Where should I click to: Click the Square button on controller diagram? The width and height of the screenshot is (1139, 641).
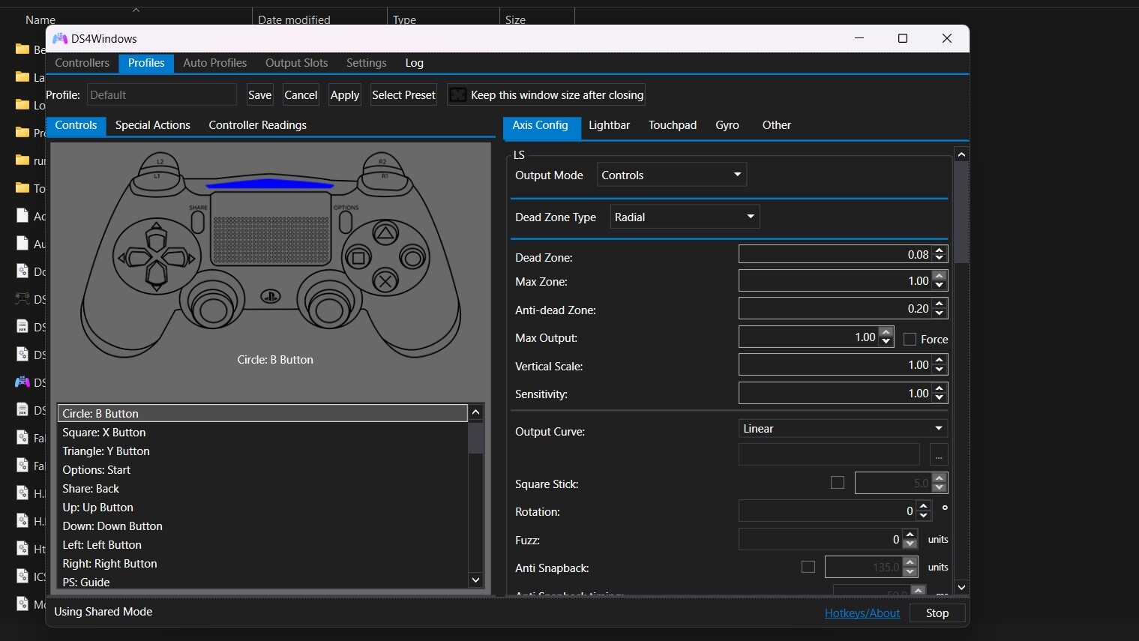[x=359, y=258]
